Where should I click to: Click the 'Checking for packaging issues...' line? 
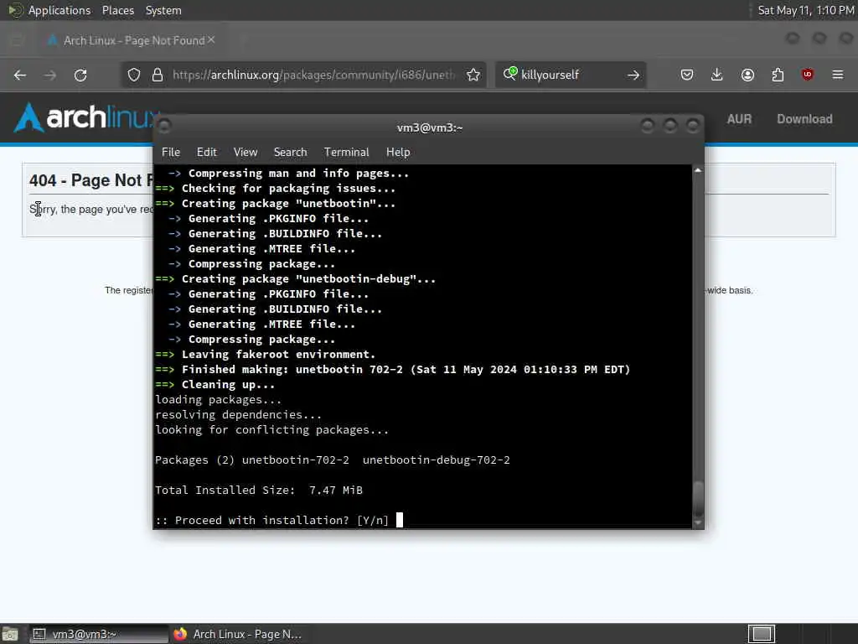tap(275, 189)
